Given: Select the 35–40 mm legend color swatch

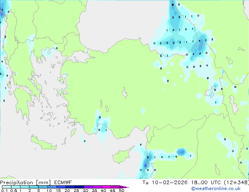Looking at the screenshot, I should click(x=97, y=187).
